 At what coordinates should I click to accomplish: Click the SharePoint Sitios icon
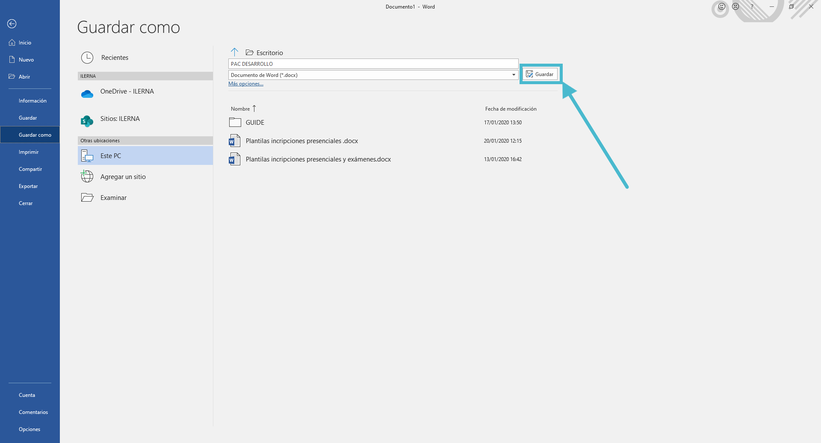click(x=87, y=121)
